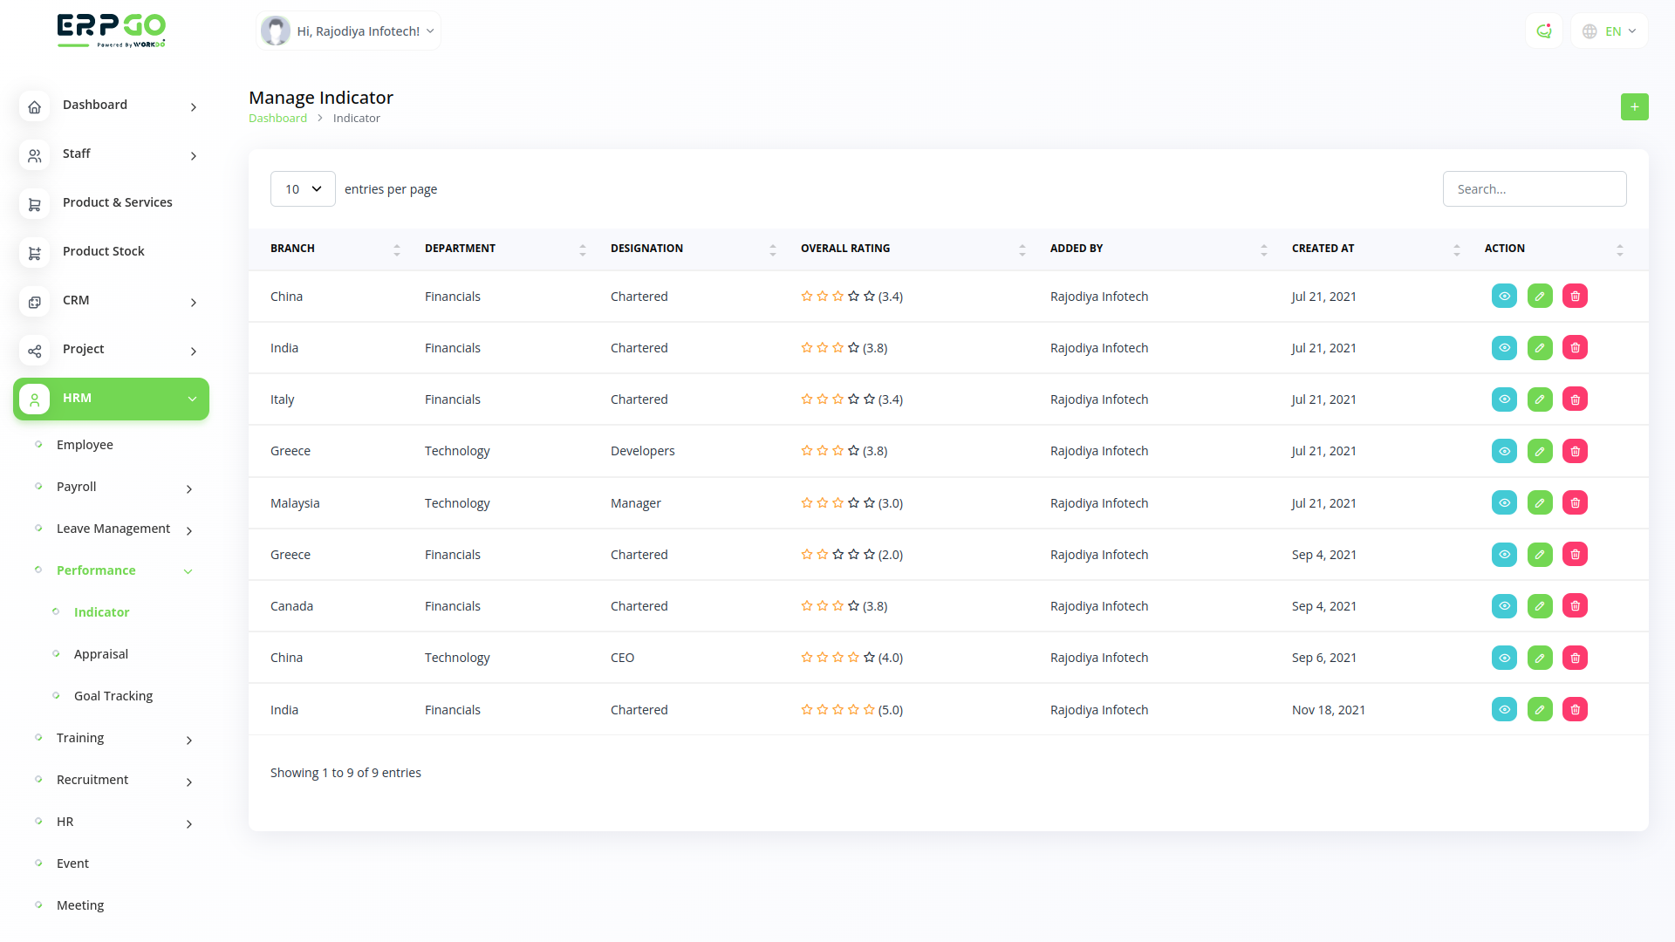Delete the Malaysia branch indicator

[1575, 503]
